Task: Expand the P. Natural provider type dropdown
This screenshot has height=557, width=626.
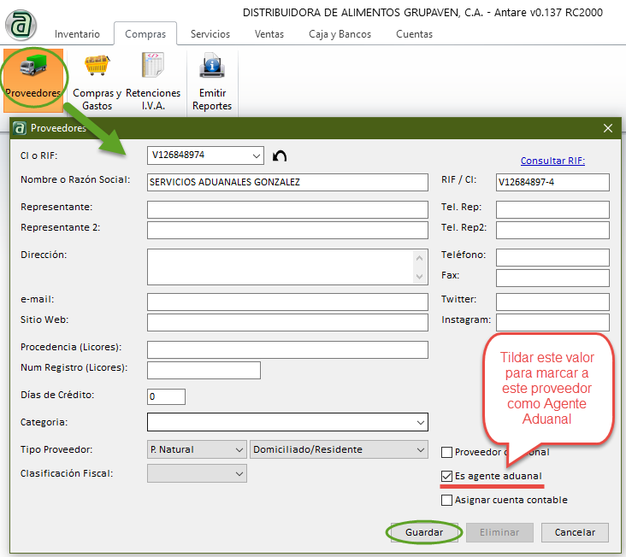Action: point(238,449)
